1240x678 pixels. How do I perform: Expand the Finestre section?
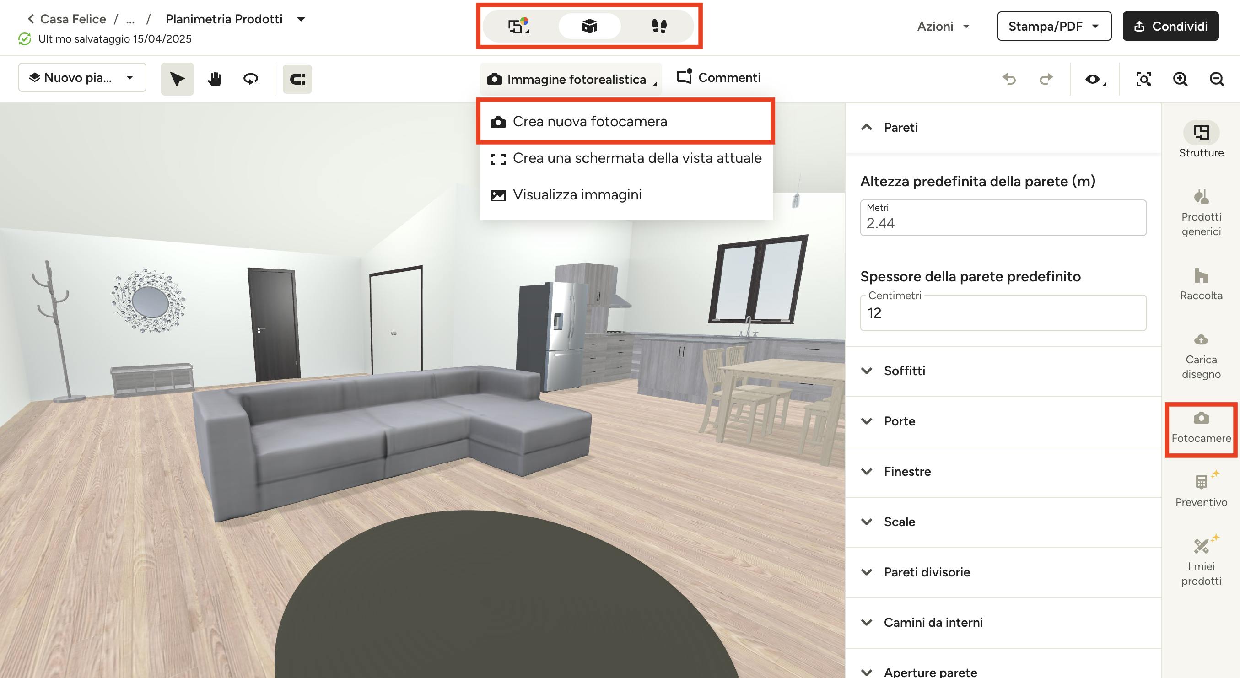[1003, 472]
